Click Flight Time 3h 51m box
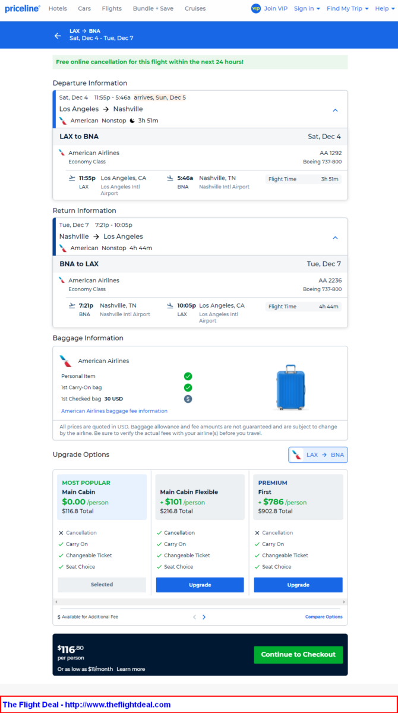Image resolution: width=398 pixels, height=713 pixels. click(303, 179)
